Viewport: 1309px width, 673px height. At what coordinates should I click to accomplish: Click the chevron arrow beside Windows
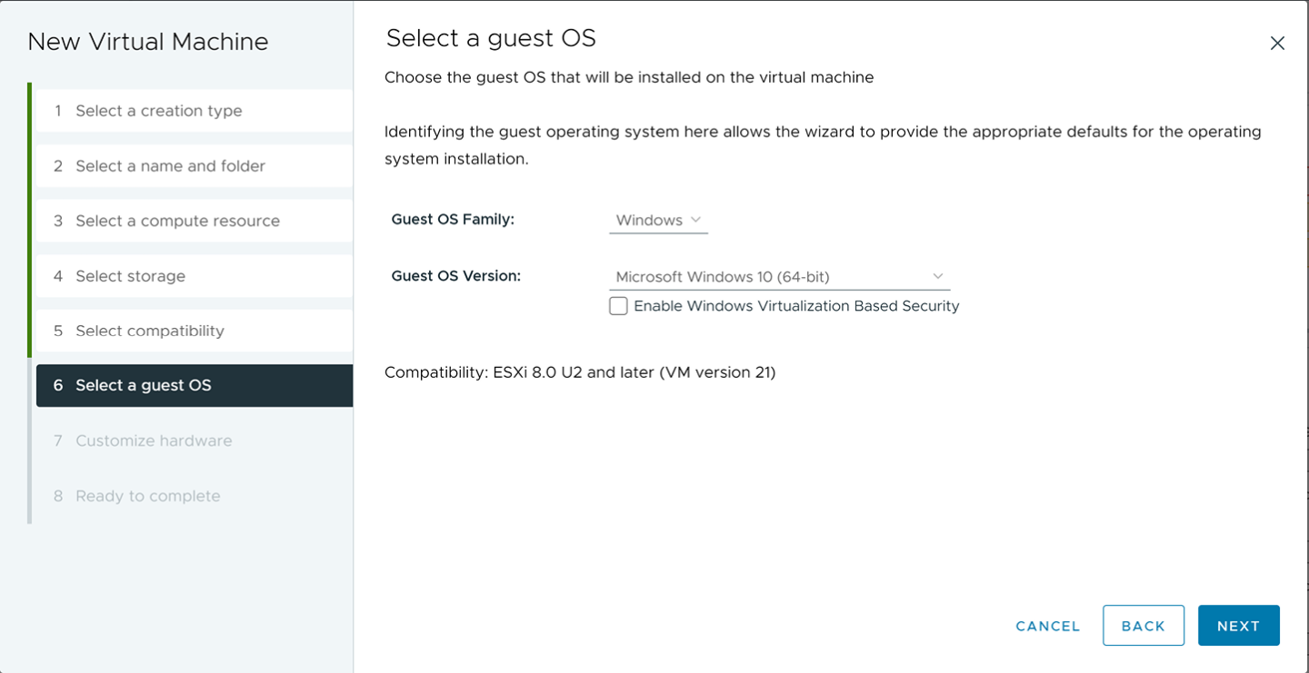pos(695,220)
